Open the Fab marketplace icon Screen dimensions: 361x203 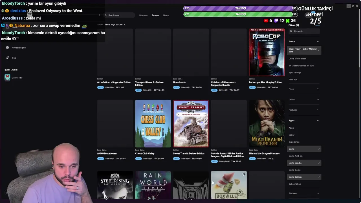coord(7,58)
